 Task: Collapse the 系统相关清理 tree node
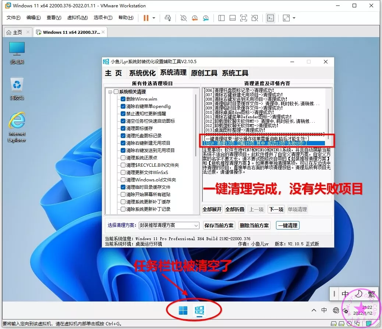[x=110, y=92]
